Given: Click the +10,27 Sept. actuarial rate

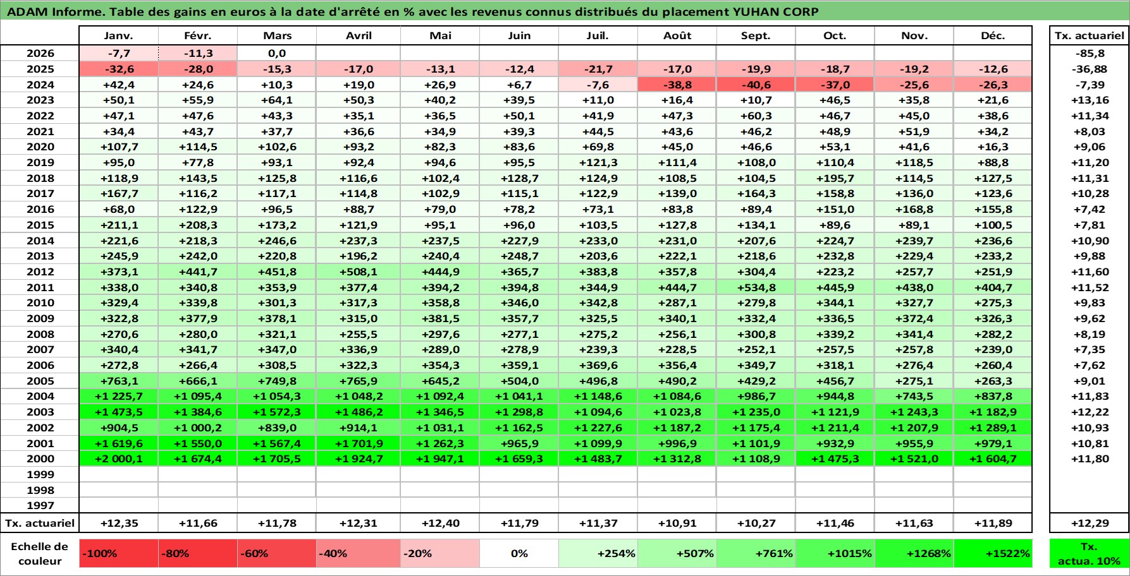Looking at the screenshot, I should pyautogui.click(x=756, y=523).
